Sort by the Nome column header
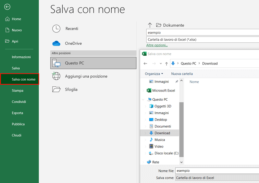The image size is (259, 183). point(194,82)
